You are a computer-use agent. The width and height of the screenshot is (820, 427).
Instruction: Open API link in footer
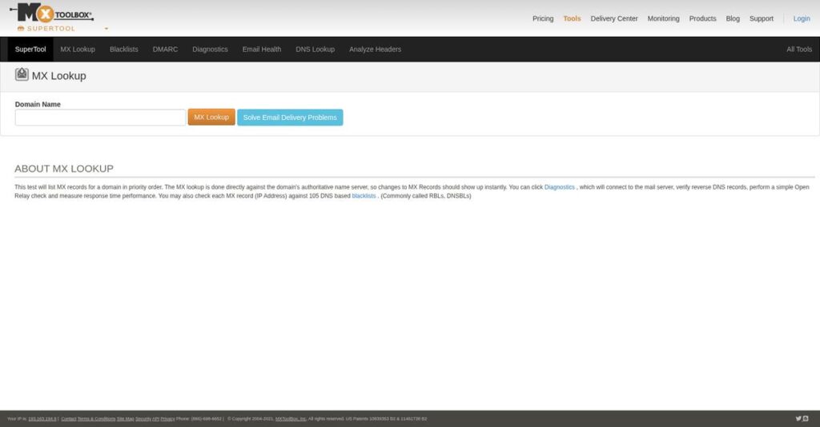coord(155,419)
